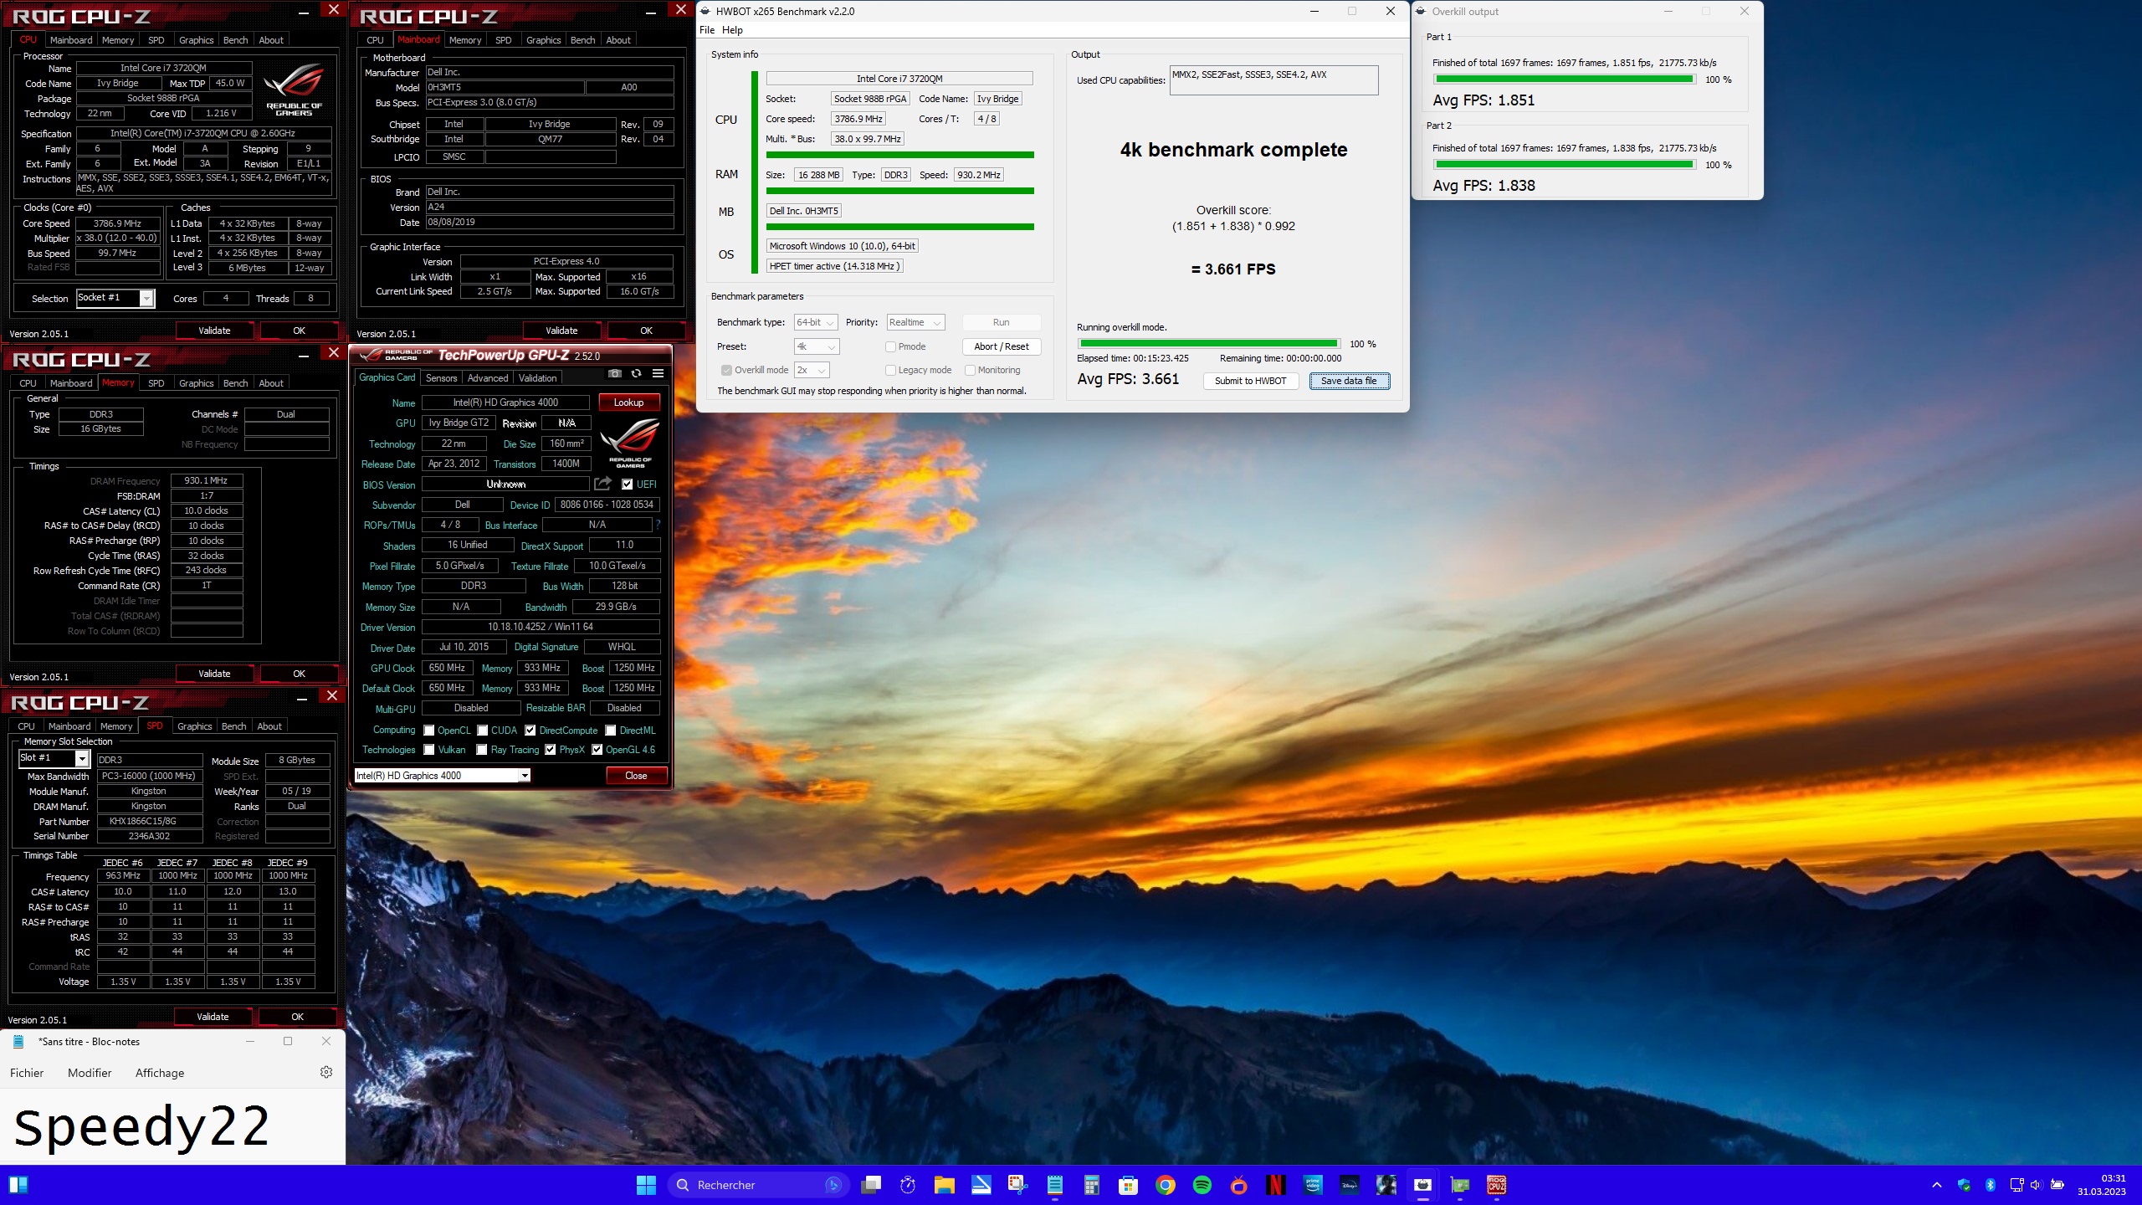Open Spotify from the taskbar
Viewport: 2142px width, 1205px height.
[1202, 1185]
